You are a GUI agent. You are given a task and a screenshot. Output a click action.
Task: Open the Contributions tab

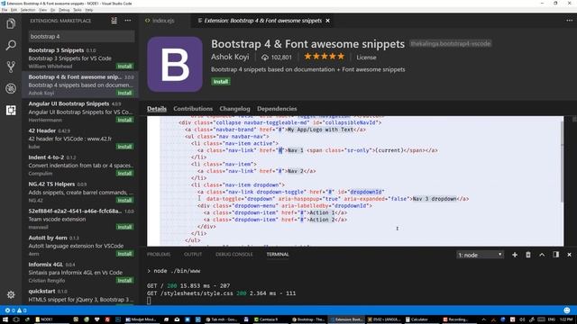193,109
